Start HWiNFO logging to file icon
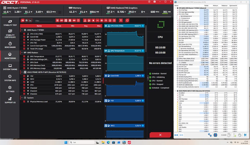The height and width of the screenshot is (145, 250). pos(235,135)
